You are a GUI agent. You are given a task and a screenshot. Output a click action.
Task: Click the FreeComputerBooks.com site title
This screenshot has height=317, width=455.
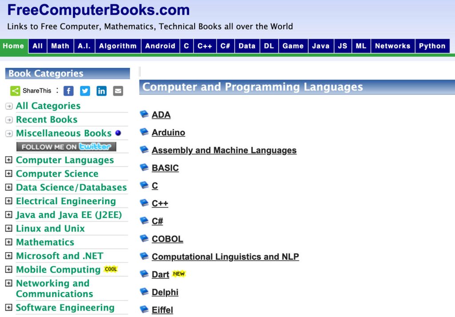point(98,10)
